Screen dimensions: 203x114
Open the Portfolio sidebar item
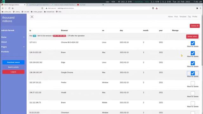point(5,52)
